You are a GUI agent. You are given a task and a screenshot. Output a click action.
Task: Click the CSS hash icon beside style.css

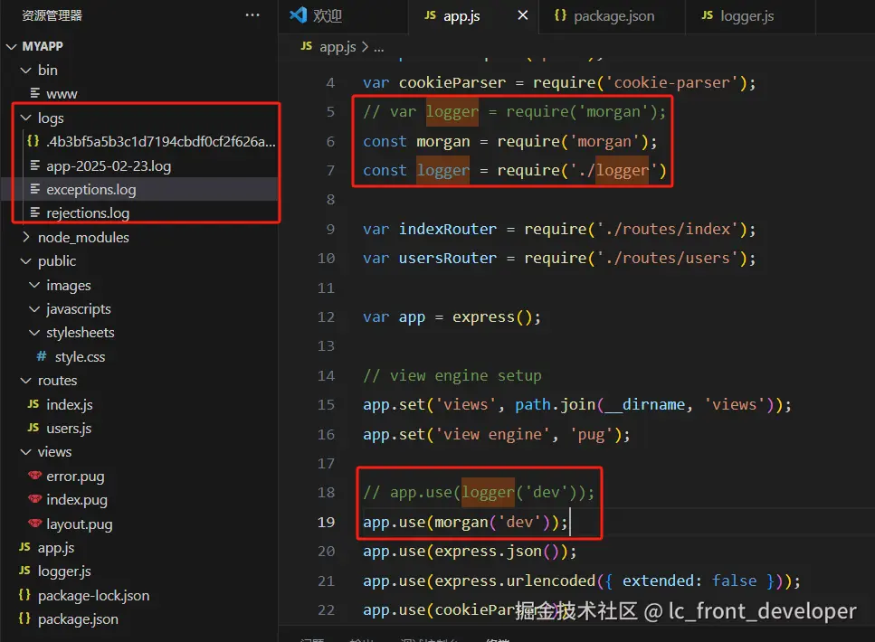[x=42, y=356]
